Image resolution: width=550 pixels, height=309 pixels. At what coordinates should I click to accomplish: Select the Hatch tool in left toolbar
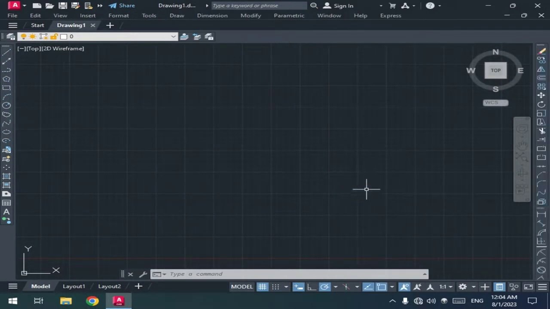point(6,176)
